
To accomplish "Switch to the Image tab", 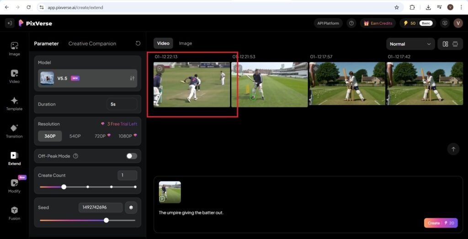I will tap(185, 43).
